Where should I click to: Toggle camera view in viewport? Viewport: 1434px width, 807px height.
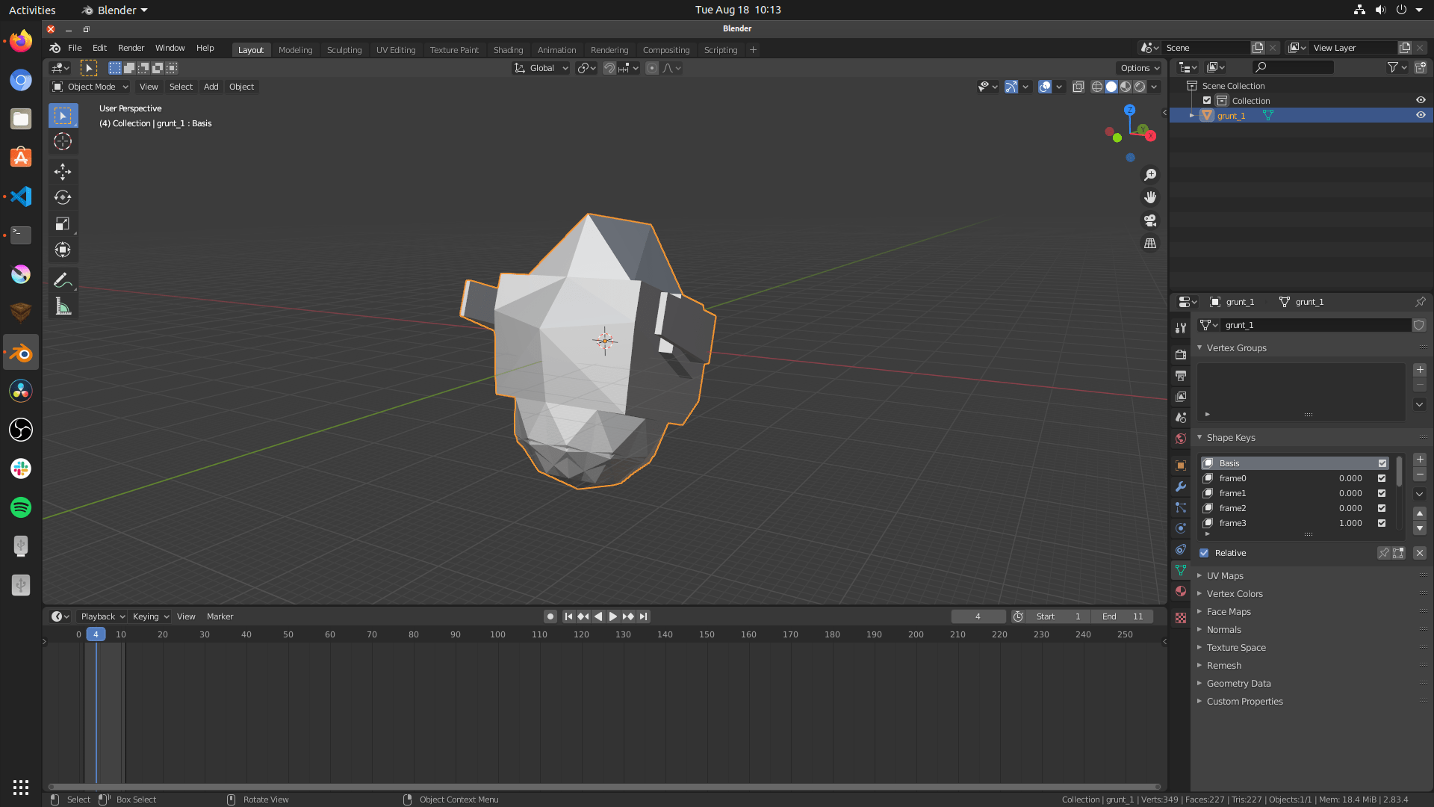1150,220
